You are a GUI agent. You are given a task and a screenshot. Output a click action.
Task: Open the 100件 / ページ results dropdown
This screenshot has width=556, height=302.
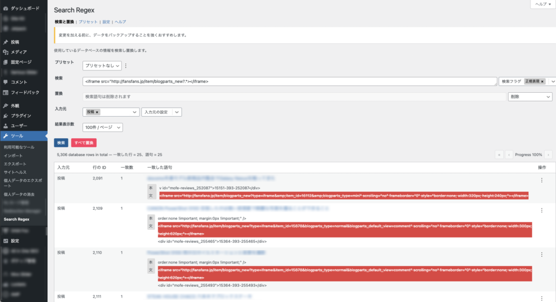point(103,127)
